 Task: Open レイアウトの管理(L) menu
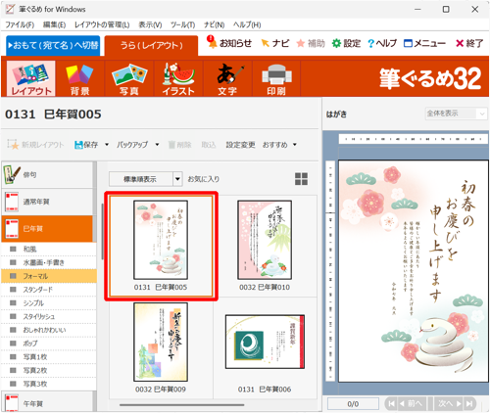coord(102,24)
